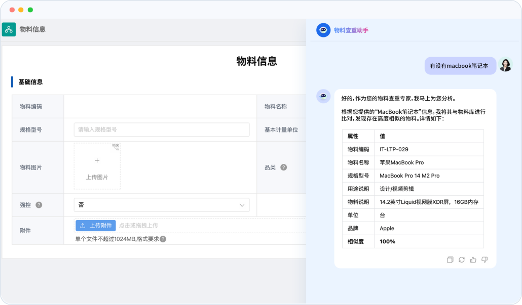Click the 物料名称 field label
The image size is (522, 305).
276,107
